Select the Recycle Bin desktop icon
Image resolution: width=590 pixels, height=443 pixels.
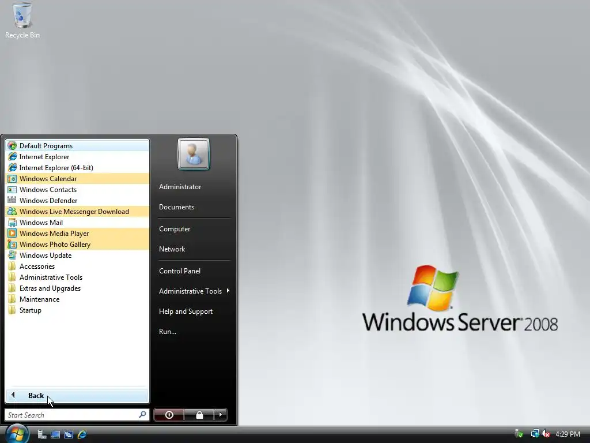[22, 20]
